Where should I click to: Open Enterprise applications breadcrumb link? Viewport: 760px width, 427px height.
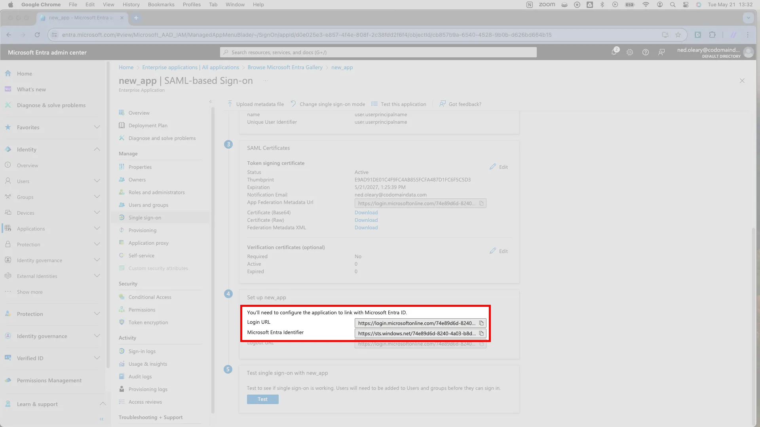point(190,67)
